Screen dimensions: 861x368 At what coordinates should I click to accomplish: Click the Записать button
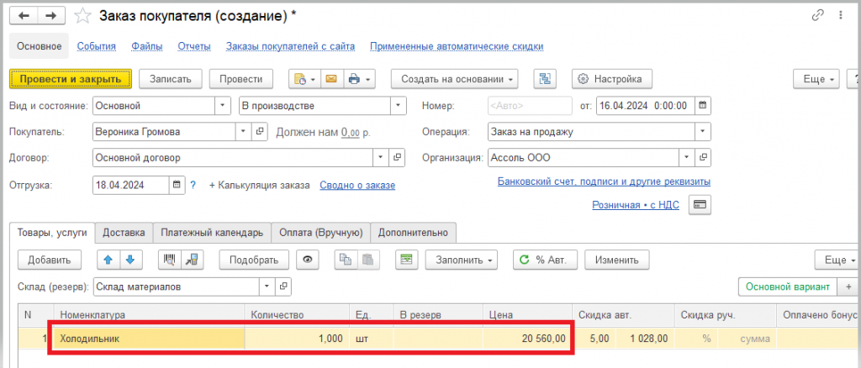[x=170, y=79]
